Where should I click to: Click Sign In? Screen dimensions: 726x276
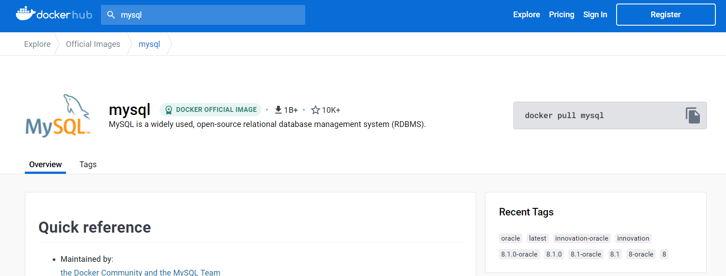595,15
